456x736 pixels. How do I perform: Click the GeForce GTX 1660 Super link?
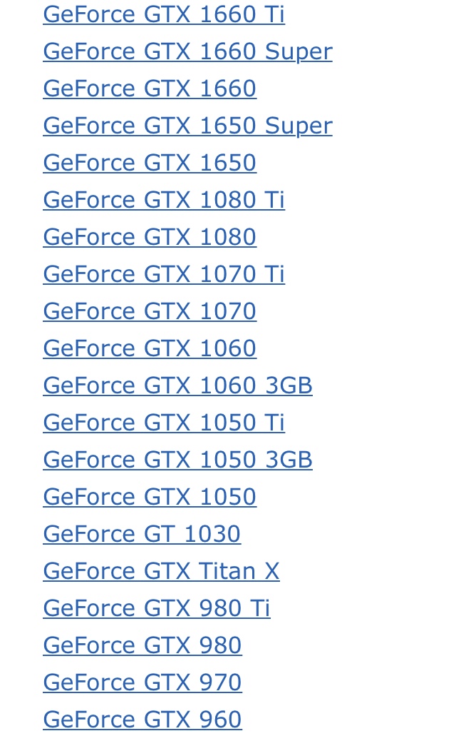(188, 51)
